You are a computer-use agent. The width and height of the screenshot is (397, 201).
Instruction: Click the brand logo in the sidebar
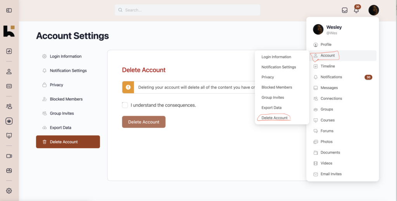pyautogui.click(x=9, y=31)
